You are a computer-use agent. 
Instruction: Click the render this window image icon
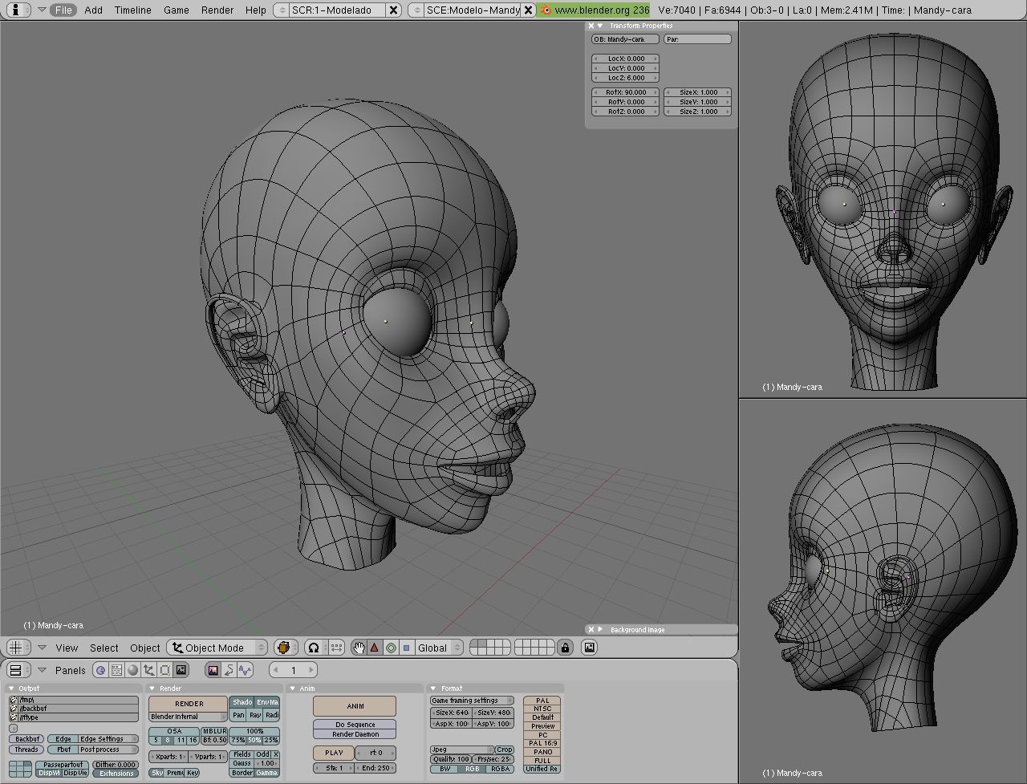[590, 648]
